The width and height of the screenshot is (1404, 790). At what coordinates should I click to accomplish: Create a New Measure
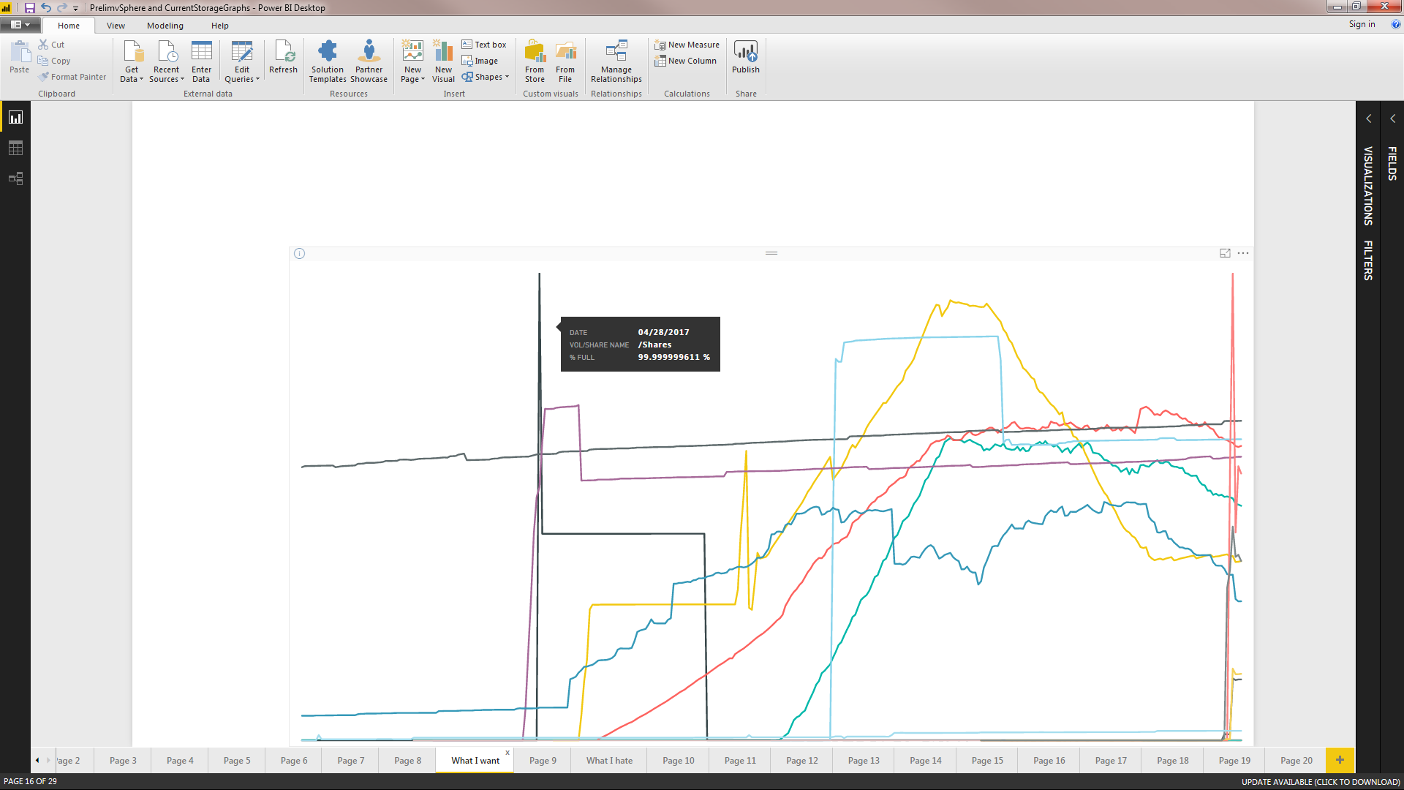point(687,45)
